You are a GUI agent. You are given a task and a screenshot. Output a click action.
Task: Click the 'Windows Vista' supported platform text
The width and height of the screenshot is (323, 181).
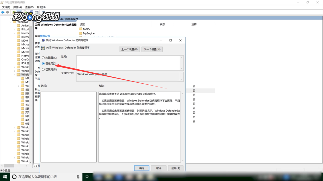(x=92, y=74)
